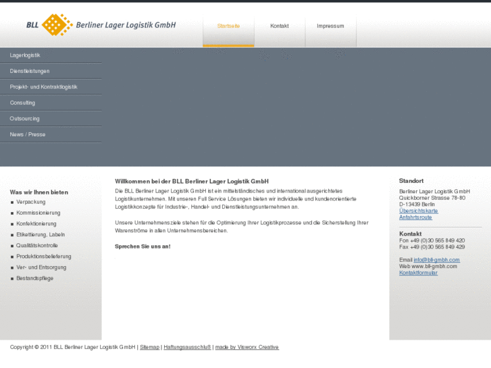Click the info@bll-gmbh.com email link

click(436, 260)
